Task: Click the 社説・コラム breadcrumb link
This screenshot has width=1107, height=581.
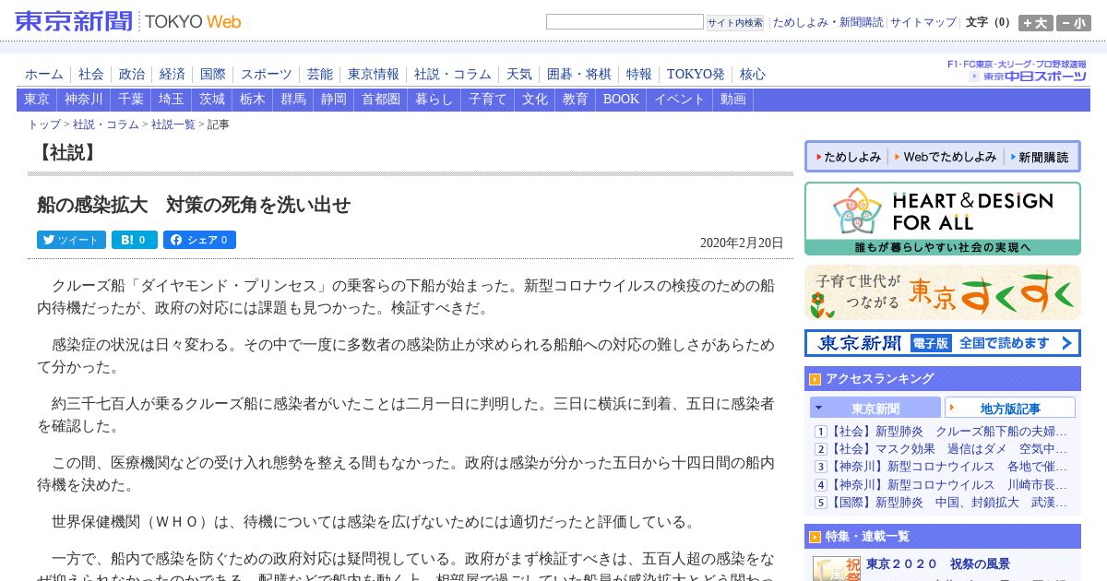Action: tap(106, 125)
